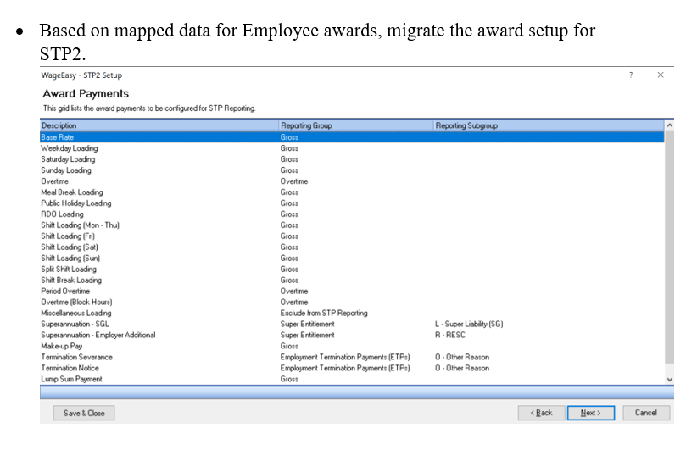697x456 pixels.
Task: Select the RDO Loading row
Action: point(352,214)
